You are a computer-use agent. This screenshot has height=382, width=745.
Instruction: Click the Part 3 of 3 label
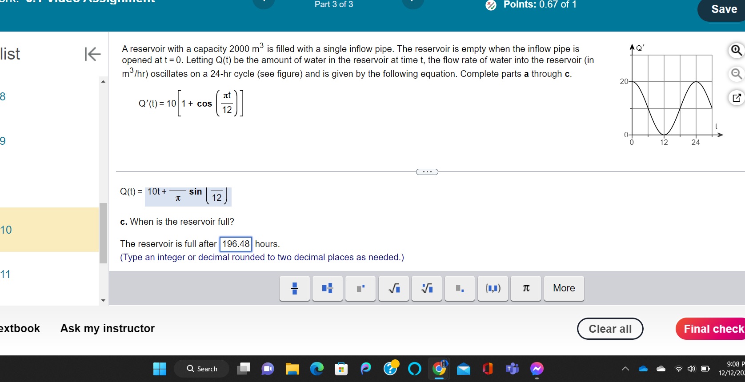[x=334, y=4]
